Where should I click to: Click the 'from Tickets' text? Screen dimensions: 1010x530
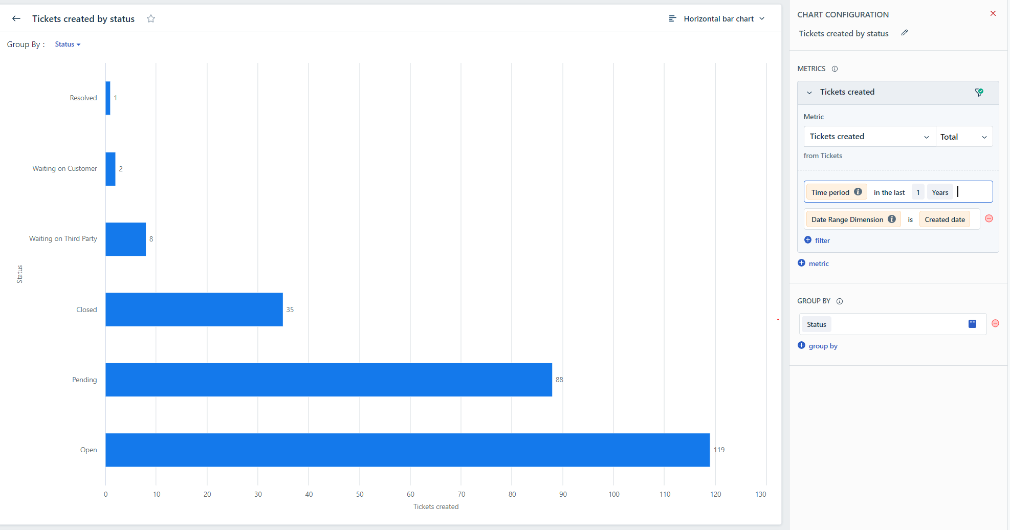[823, 156]
